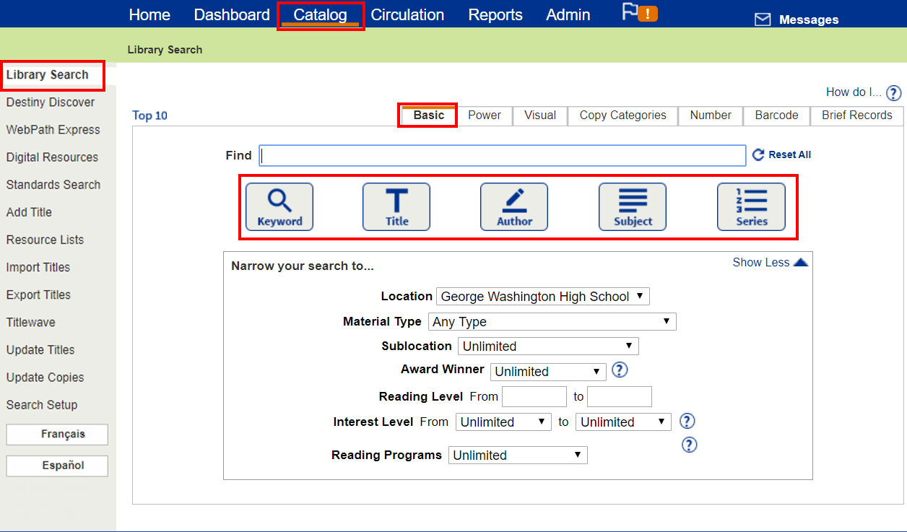Open the Number search tab
Screen dimensions: 907x532
tap(711, 115)
